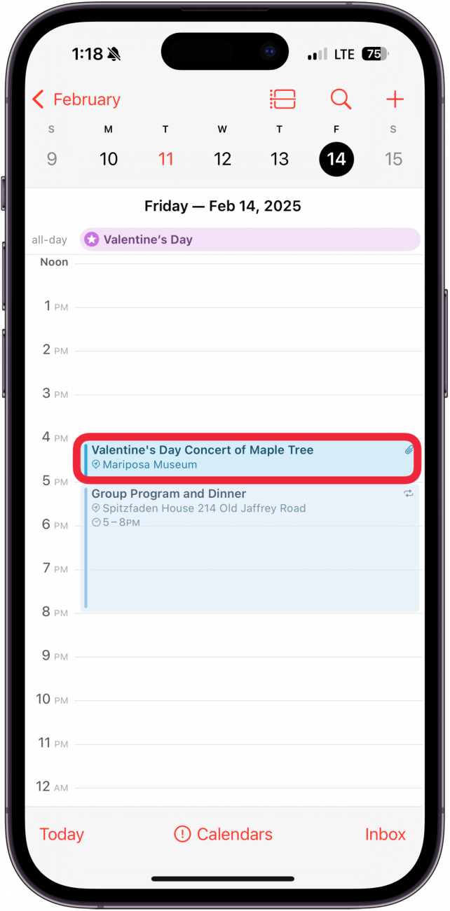Go back to February month view
This screenshot has width=450, height=911.
point(76,99)
